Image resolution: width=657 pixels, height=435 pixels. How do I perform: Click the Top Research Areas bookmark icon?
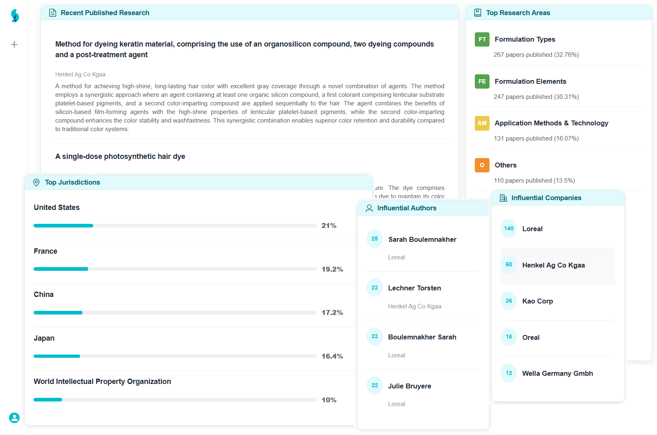(x=478, y=13)
